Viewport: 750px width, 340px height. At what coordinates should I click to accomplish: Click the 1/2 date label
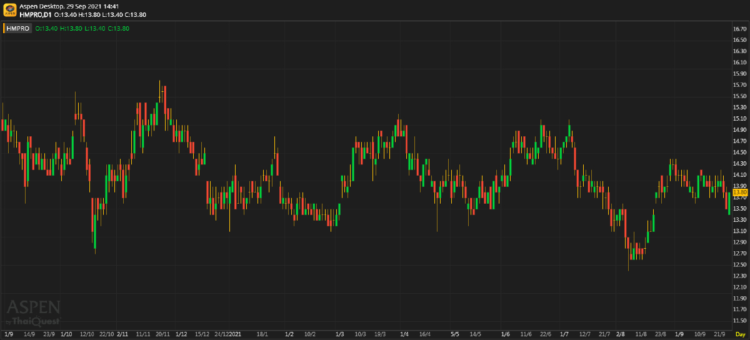tap(289, 335)
